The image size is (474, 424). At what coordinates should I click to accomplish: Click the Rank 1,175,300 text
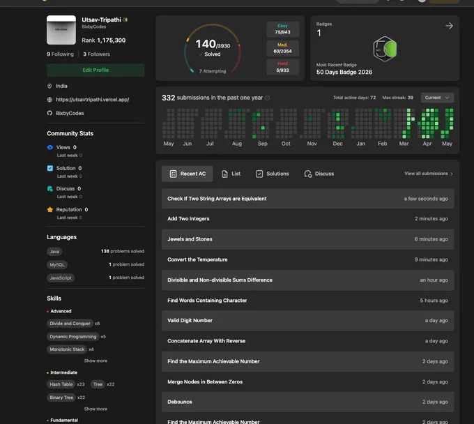click(103, 40)
